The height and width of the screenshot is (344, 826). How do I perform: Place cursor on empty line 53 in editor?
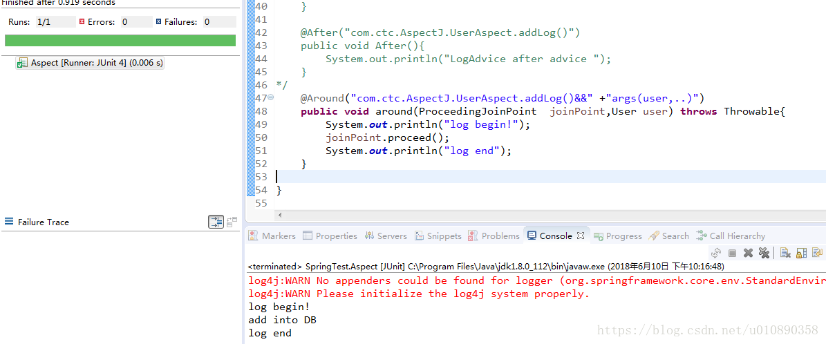point(550,176)
